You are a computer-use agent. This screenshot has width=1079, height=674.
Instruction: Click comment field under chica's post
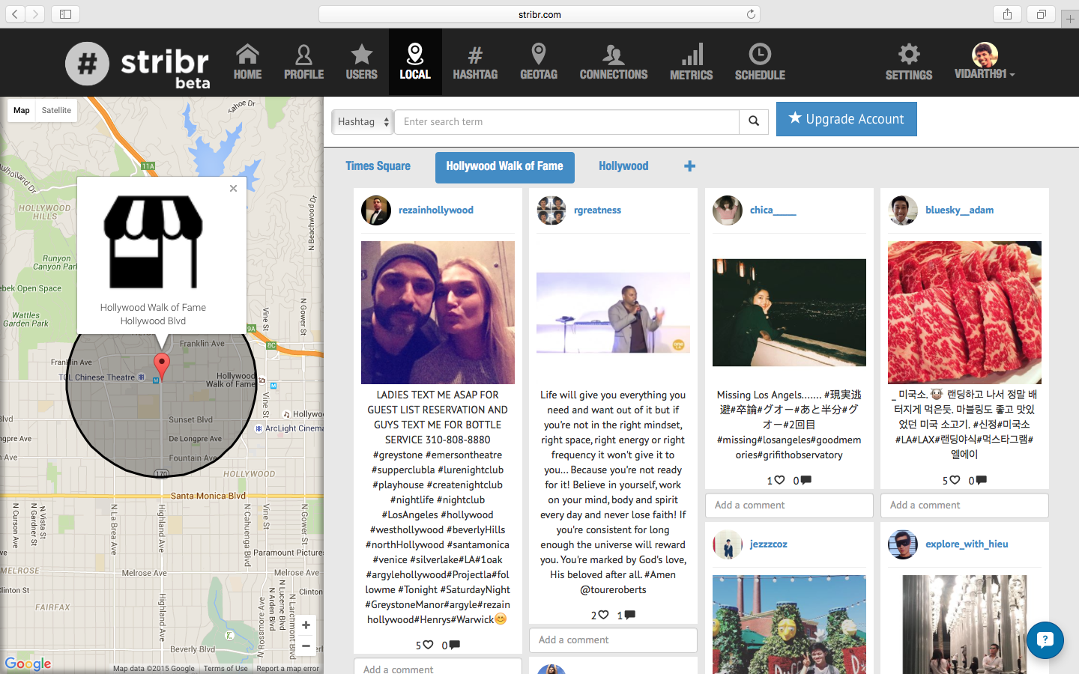pos(789,506)
